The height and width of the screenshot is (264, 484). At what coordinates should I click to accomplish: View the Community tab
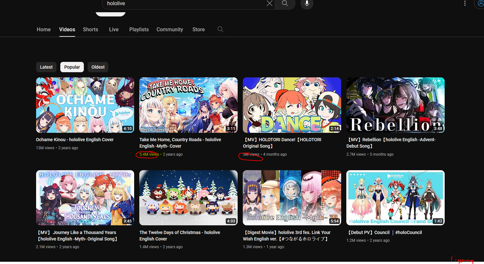[170, 29]
